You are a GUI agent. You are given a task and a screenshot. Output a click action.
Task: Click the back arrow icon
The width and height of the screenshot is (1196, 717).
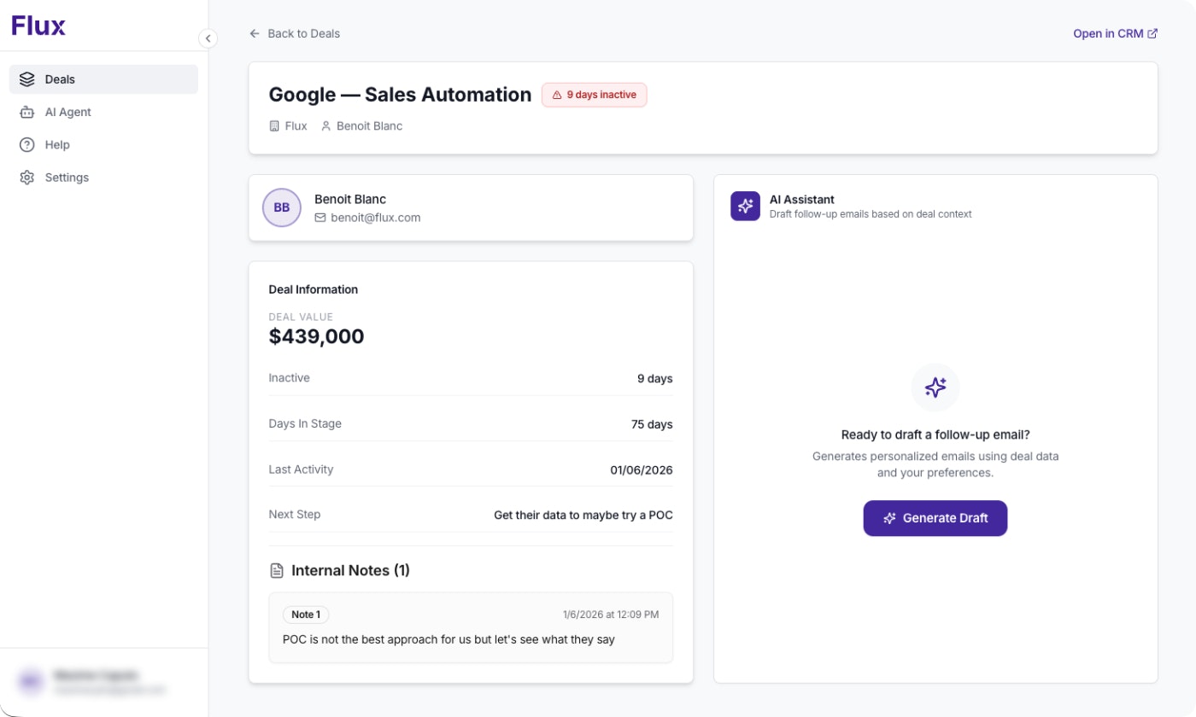(x=255, y=33)
